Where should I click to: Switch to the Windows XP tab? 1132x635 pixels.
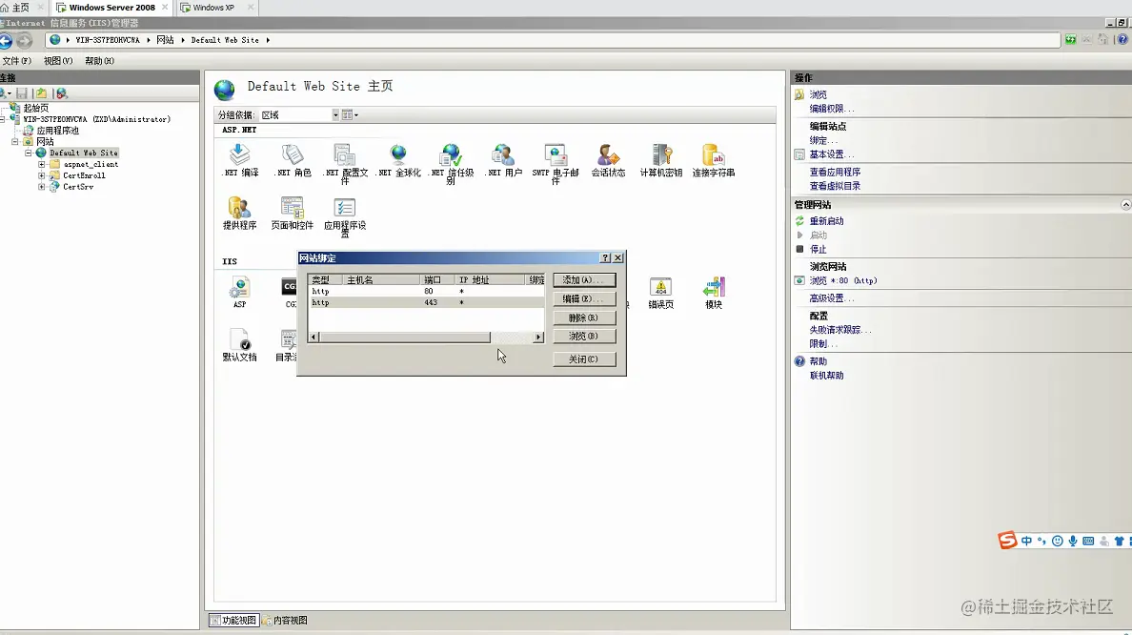213,8
